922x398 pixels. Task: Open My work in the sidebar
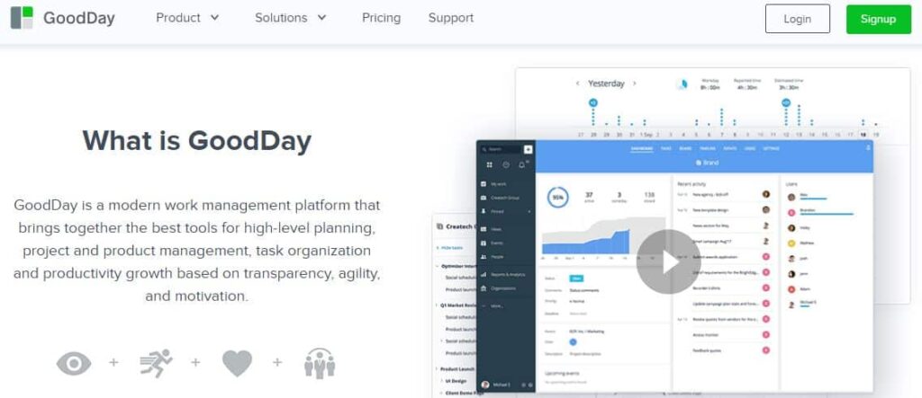(x=497, y=184)
